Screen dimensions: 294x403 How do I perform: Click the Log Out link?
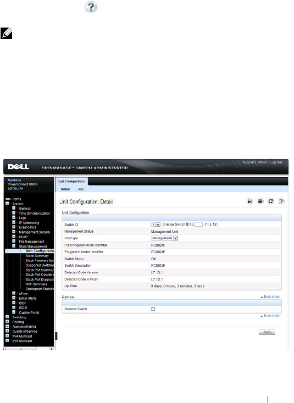(276, 162)
